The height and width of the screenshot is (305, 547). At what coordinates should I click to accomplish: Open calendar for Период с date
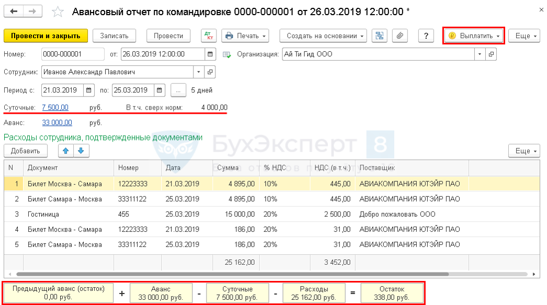click(88, 90)
